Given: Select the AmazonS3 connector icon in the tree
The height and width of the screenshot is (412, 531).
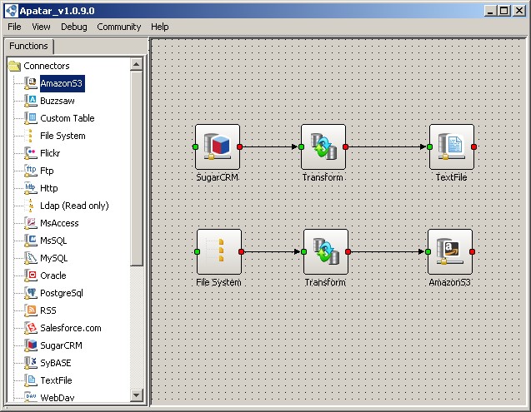Looking at the screenshot, I should (31, 83).
